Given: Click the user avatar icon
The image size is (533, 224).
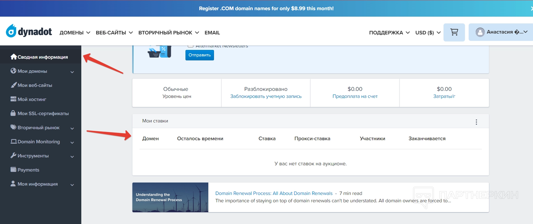Looking at the screenshot, I should [x=480, y=32].
